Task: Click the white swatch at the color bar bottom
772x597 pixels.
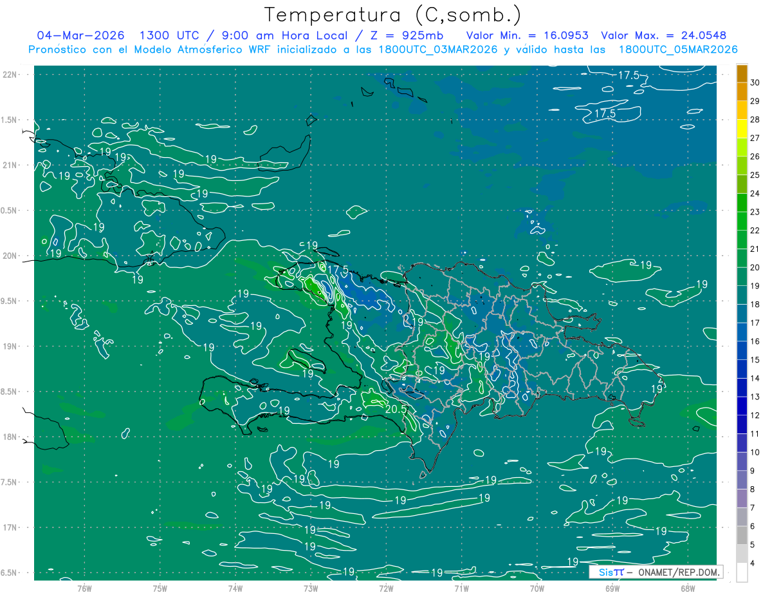Action: [x=742, y=573]
